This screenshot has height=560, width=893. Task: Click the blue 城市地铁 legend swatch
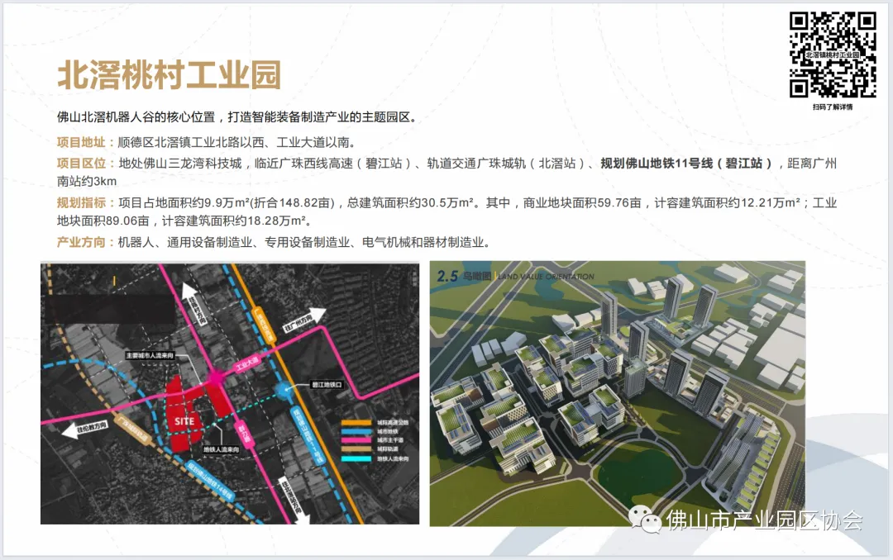pos(356,431)
